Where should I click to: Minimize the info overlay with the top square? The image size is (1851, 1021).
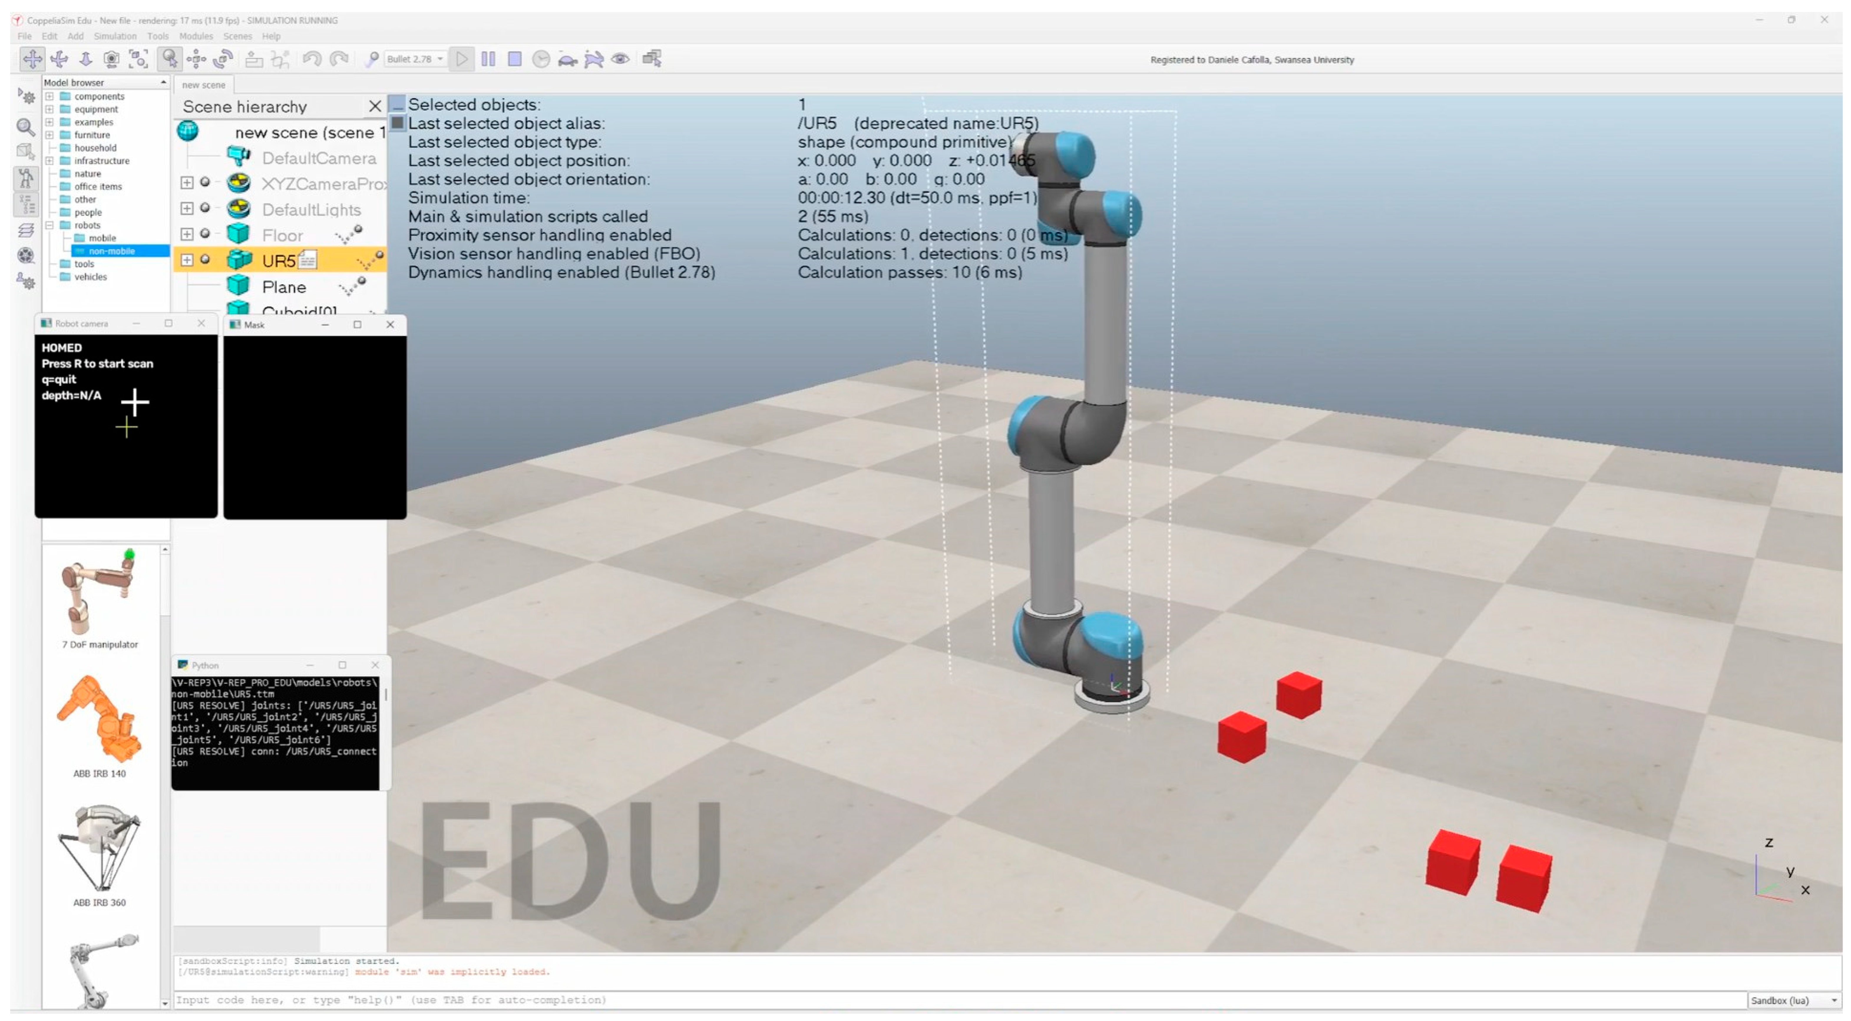click(x=397, y=104)
